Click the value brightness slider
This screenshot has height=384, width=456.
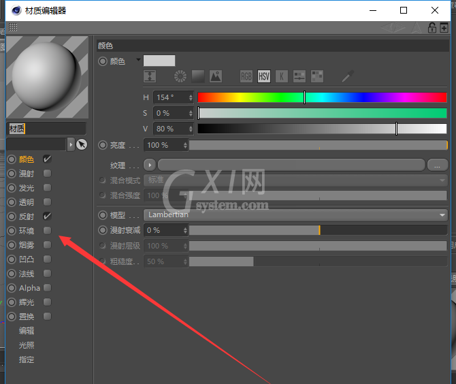click(x=322, y=129)
